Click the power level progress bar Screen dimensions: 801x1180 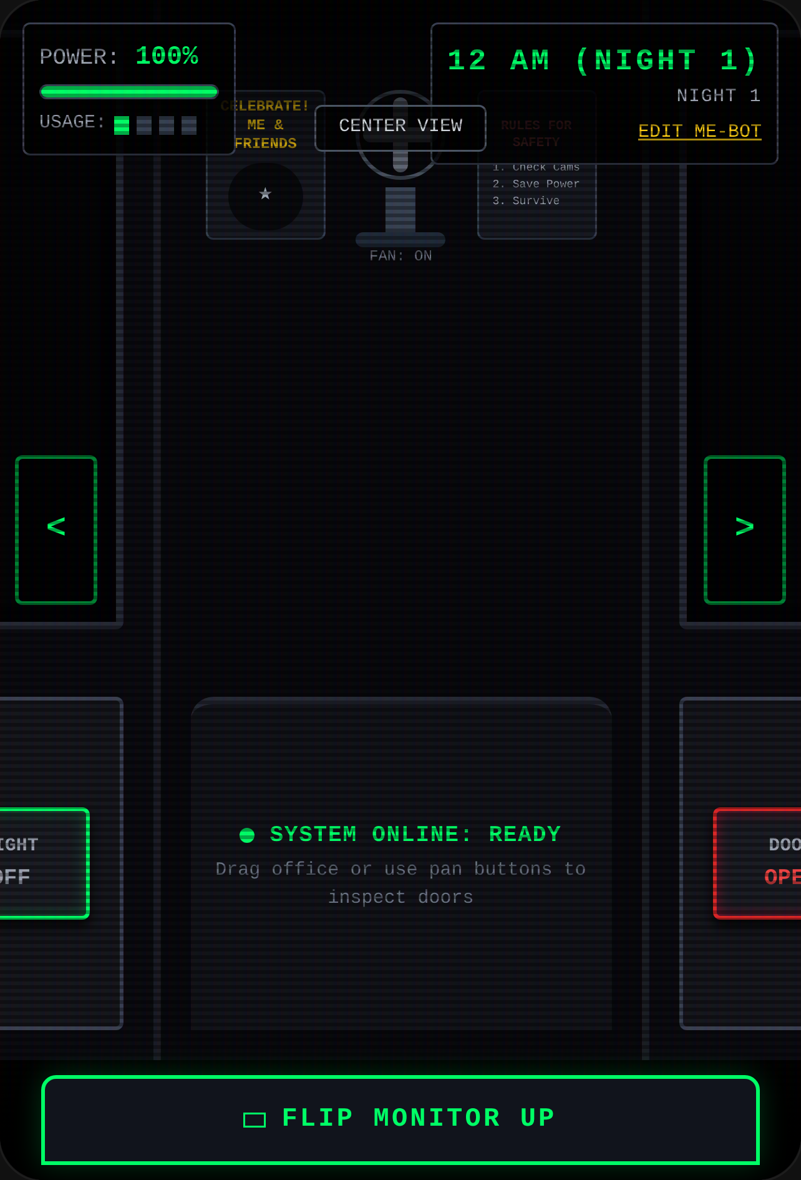(129, 92)
